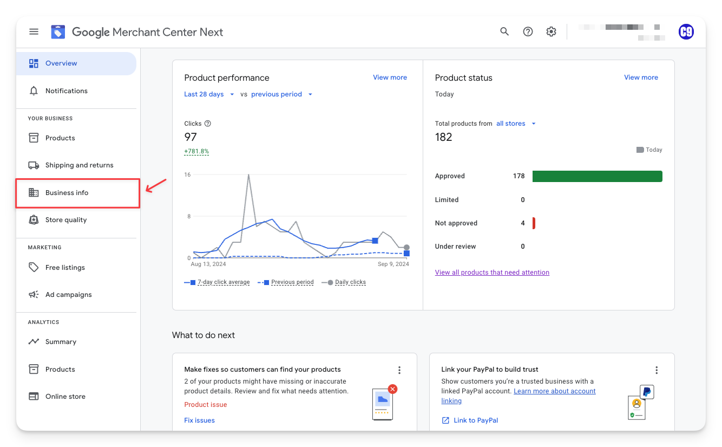Click the green Approved products bar
The width and height of the screenshot is (722, 447).
click(x=597, y=176)
